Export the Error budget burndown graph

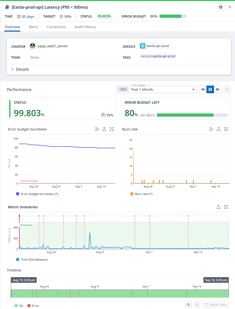(104, 129)
